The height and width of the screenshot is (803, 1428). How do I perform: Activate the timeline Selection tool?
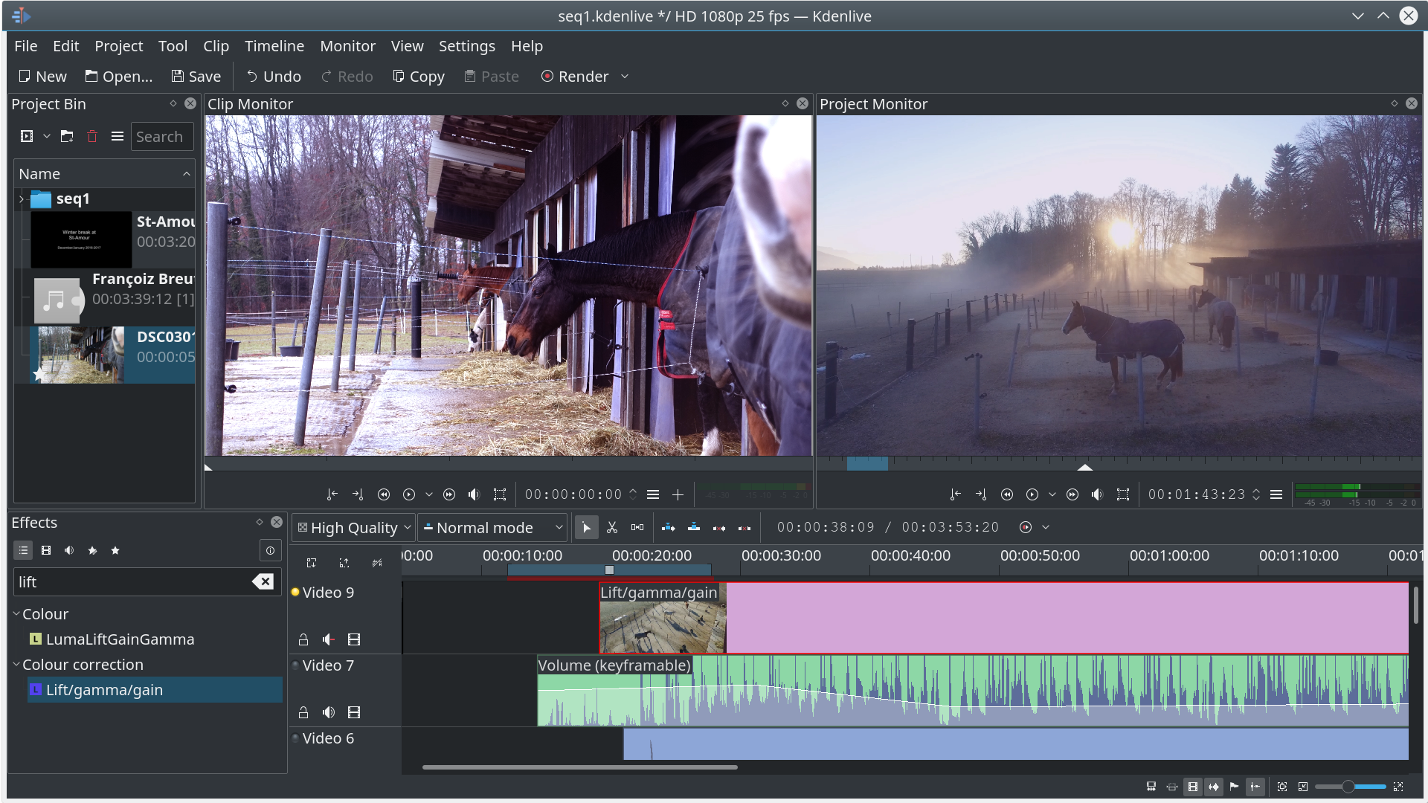[587, 527]
